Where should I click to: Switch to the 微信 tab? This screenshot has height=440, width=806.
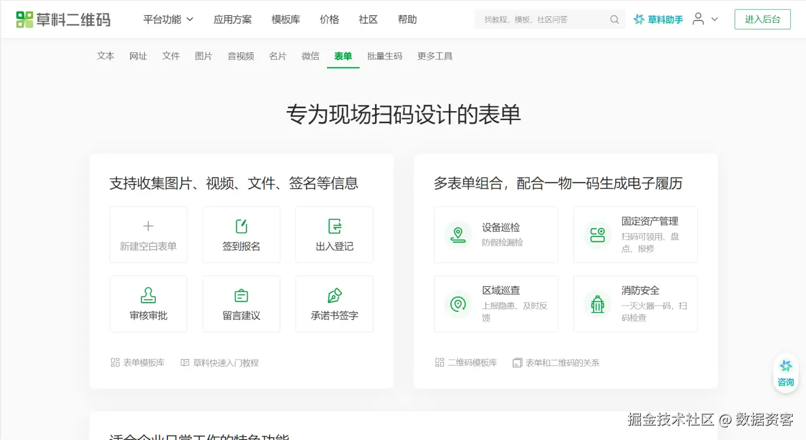point(311,56)
